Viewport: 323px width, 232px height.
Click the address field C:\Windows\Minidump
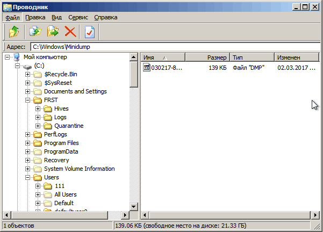(x=175, y=47)
